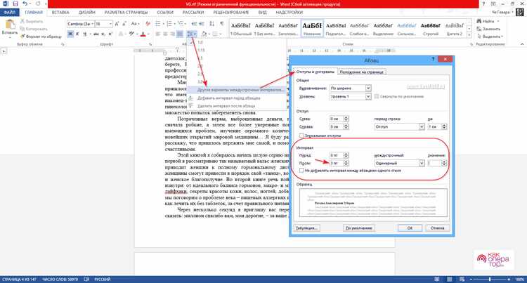Screen dimensions: 527x283
Task: Click the multilevel list icon
Action: pyautogui.click(x=181, y=24)
